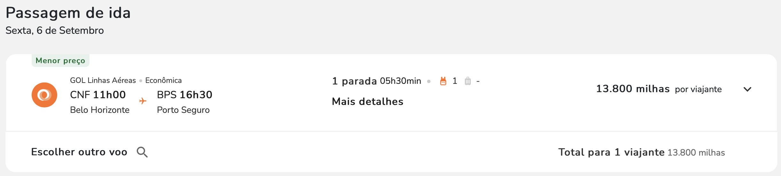Click the magnifying glass search icon
Image resolution: width=781 pixels, height=176 pixels.
pyautogui.click(x=142, y=152)
